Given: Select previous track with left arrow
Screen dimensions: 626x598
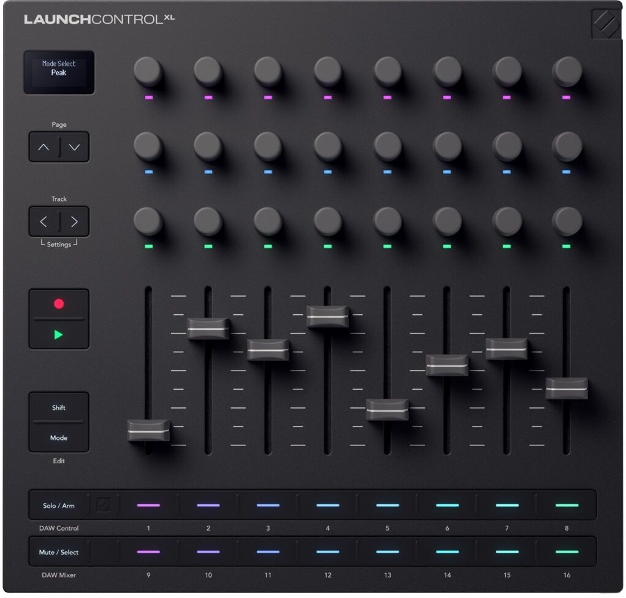Looking at the screenshot, I should [44, 221].
